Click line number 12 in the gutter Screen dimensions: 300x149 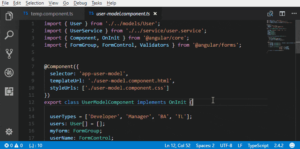pos(31,102)
